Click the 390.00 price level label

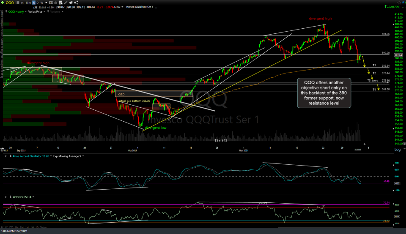[x=386, y=53]
